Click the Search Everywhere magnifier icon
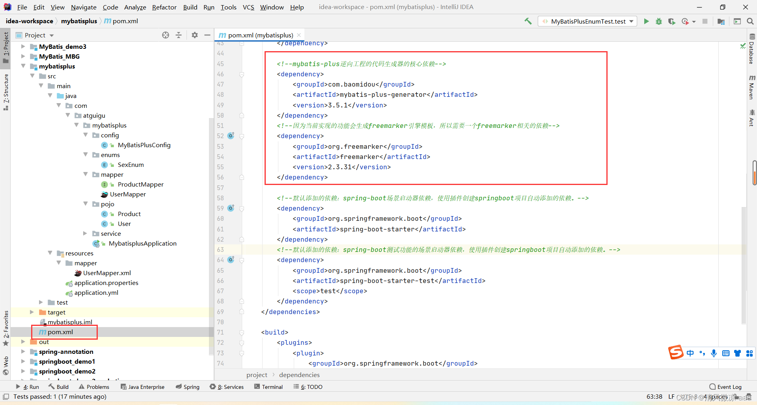 pos(750,21)
